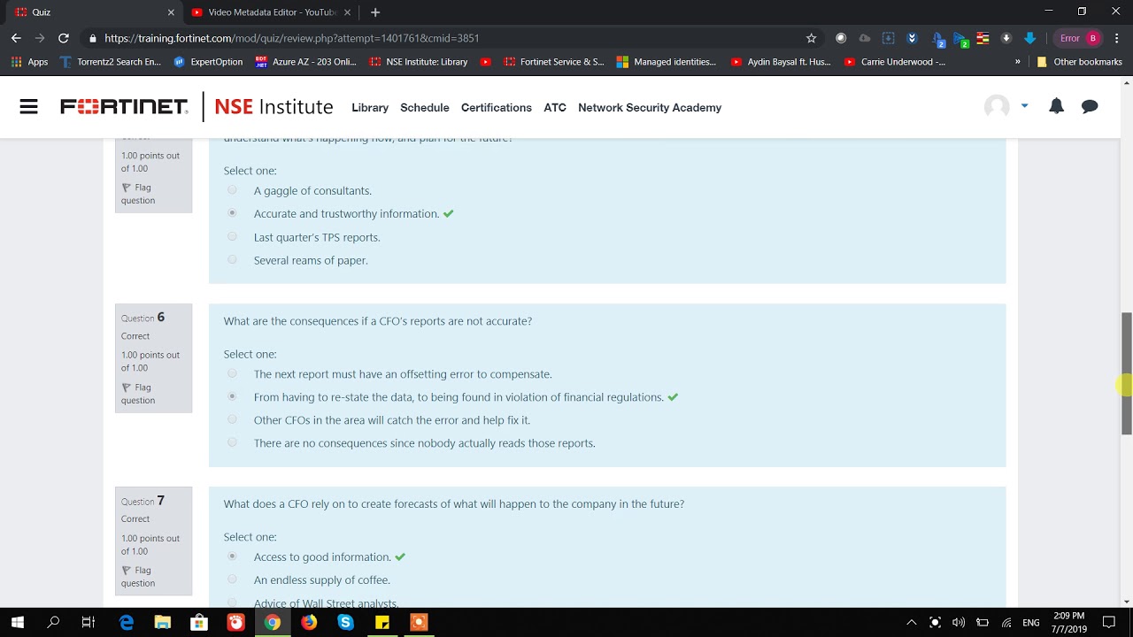Click the notifications bell icon
1133x637 pixels.
(1056, 106)
